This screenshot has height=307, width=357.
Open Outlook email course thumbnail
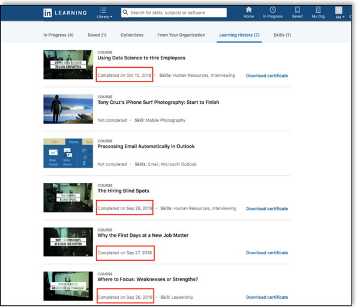click(x=68, y=153)
